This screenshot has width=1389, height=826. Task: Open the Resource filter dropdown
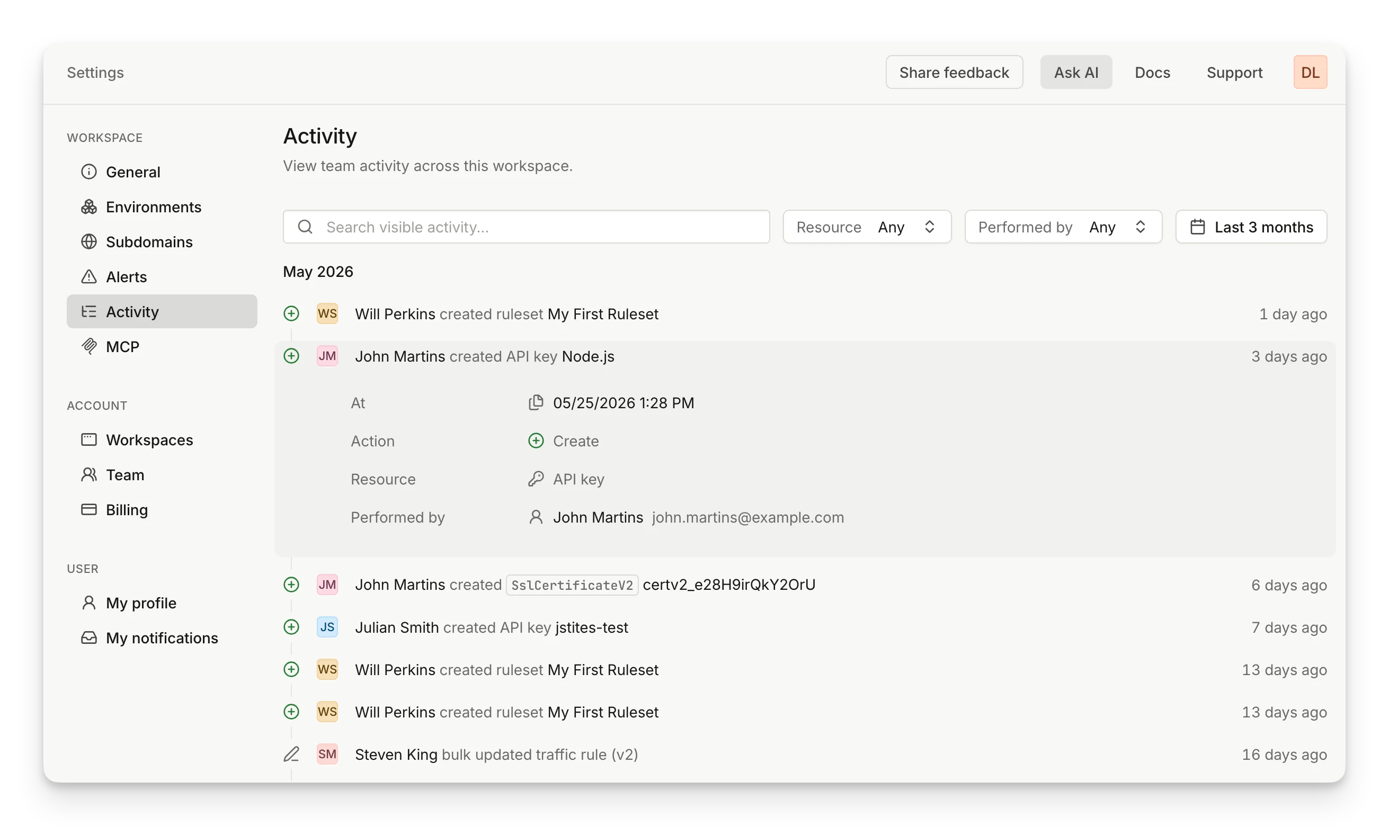[867, 227]
